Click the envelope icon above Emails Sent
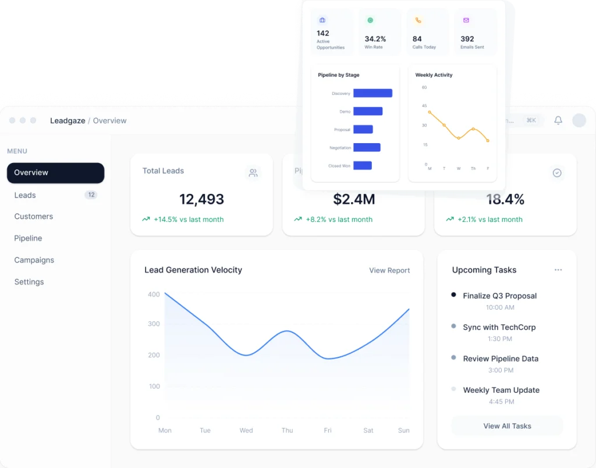This screenshot has width=596, height=468. click(466, 20)
